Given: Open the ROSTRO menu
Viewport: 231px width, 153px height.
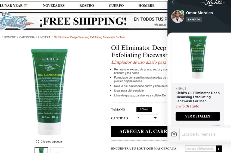Looking at the screenshot, I should tap(87, 6).
